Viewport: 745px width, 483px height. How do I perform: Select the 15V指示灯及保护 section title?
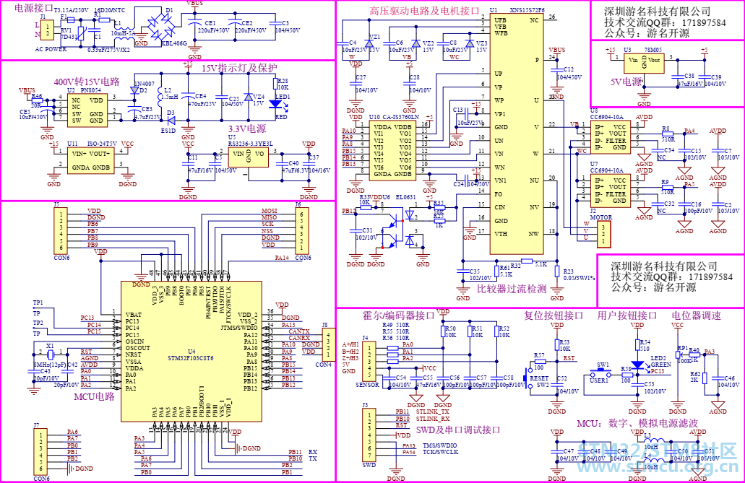(x=239, y=68)
